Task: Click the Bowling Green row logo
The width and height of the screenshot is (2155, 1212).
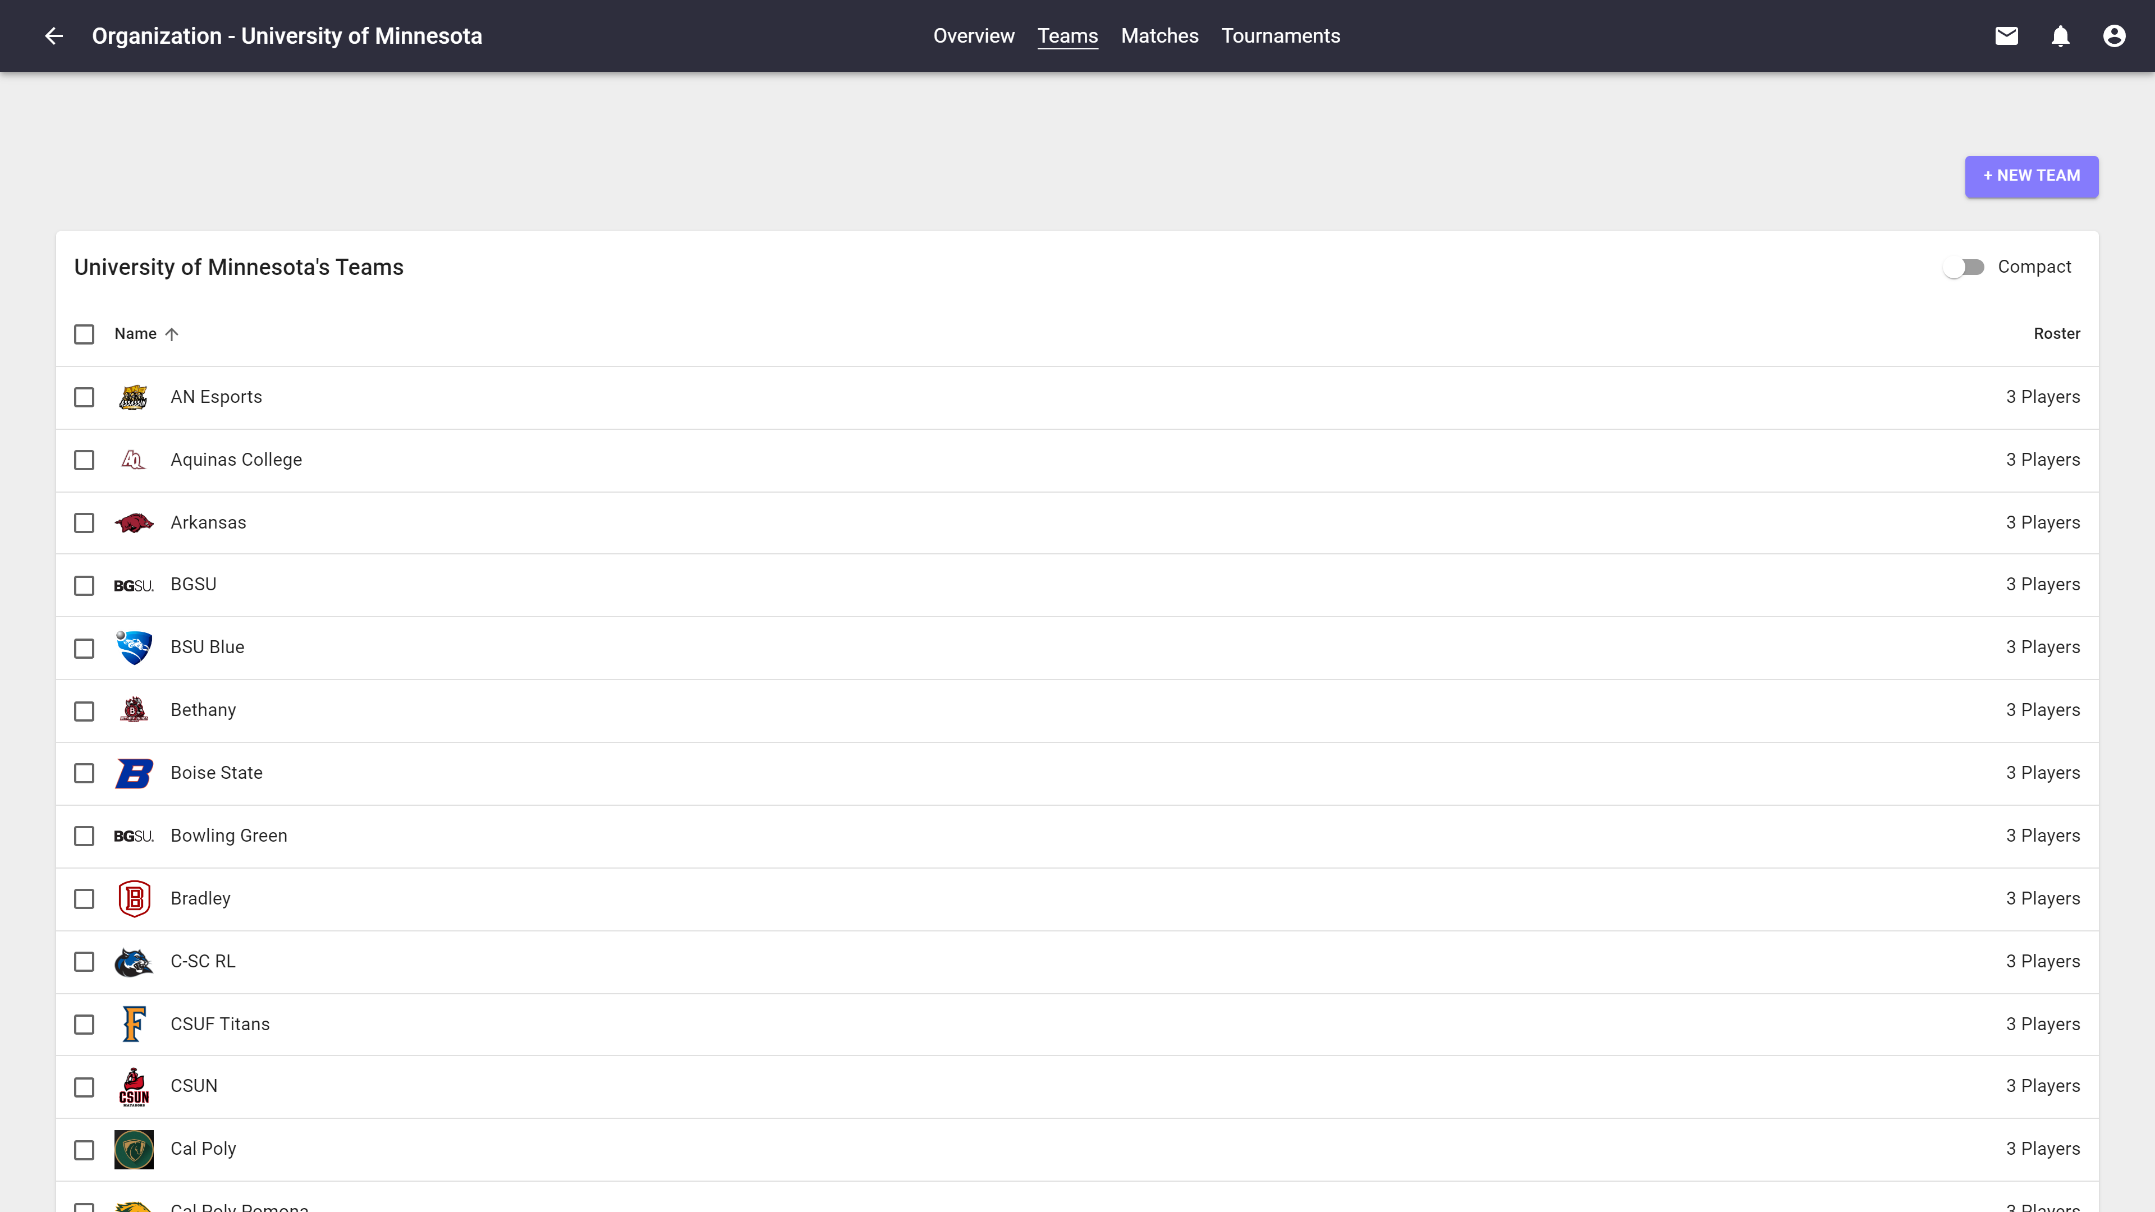Action: coord(134,835)
